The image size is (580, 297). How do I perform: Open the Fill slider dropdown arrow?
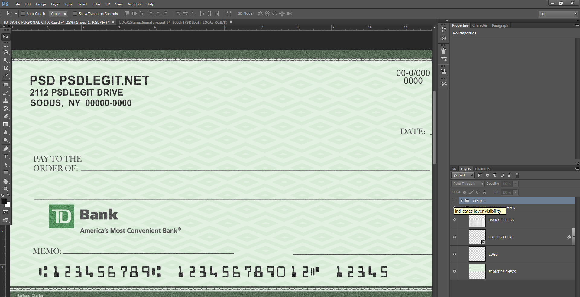(516, 192)
